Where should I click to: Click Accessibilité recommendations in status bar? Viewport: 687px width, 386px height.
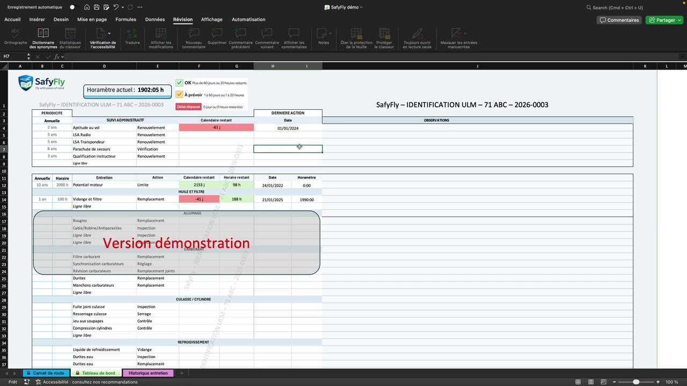(x=86, y=382)
